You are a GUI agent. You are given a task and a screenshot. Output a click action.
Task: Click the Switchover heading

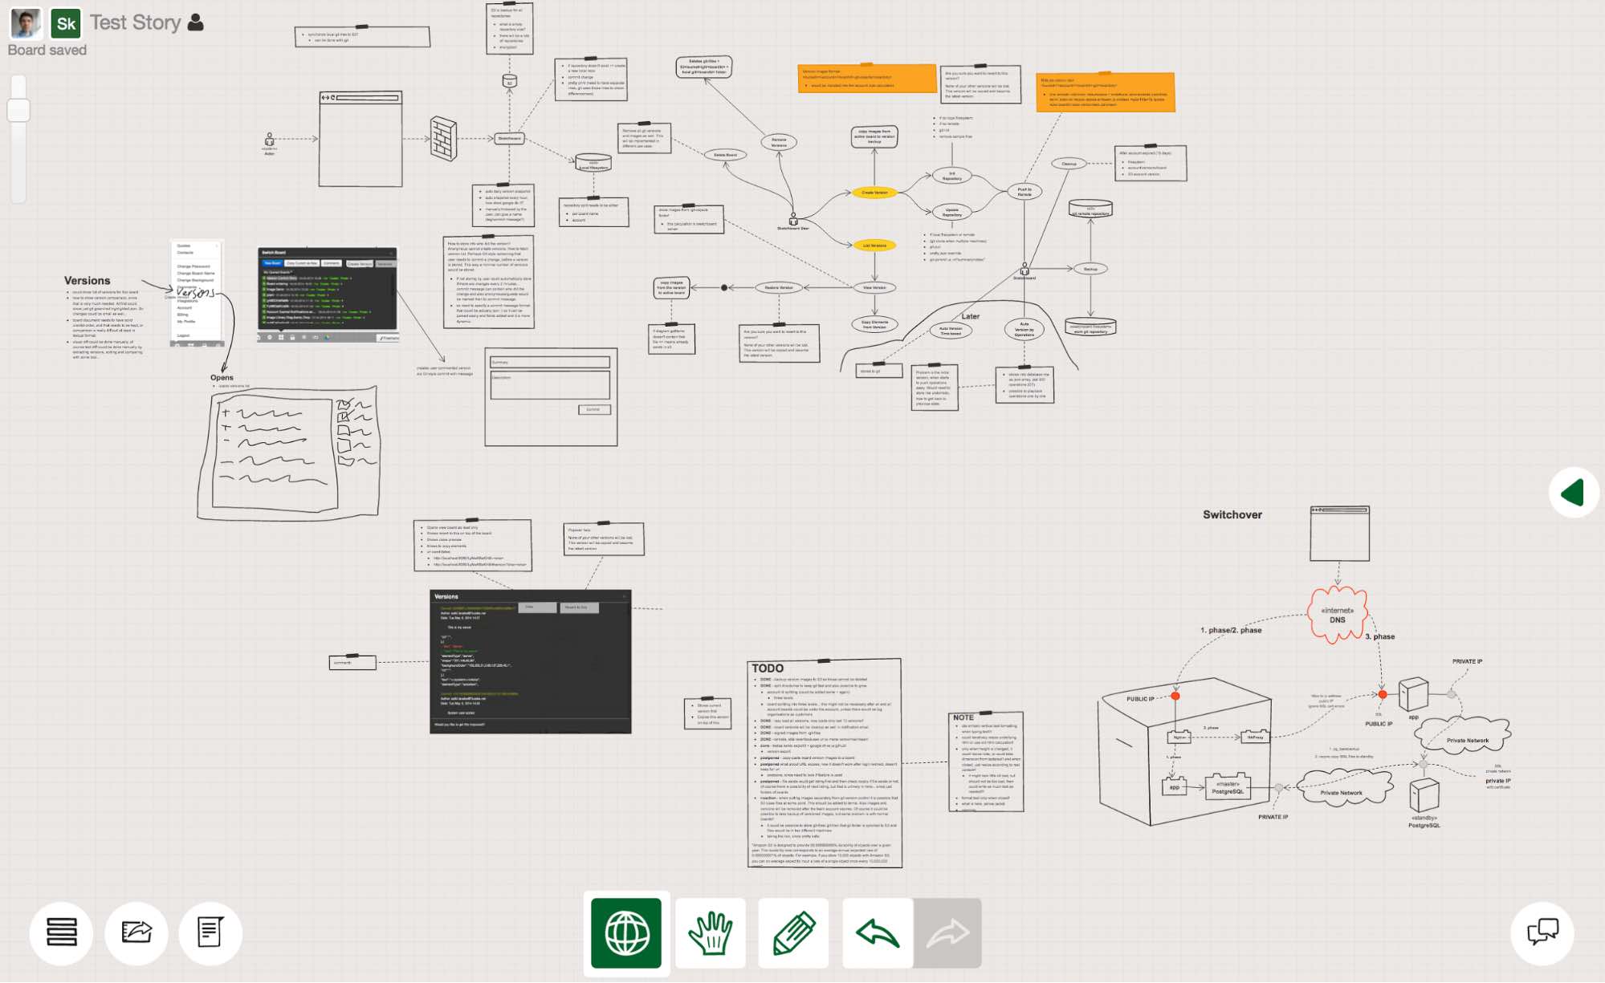1232,514
